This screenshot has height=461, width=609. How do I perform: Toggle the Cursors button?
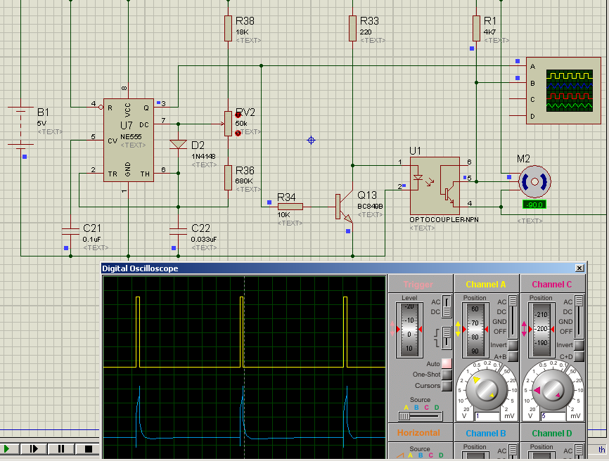click(447, 386)
